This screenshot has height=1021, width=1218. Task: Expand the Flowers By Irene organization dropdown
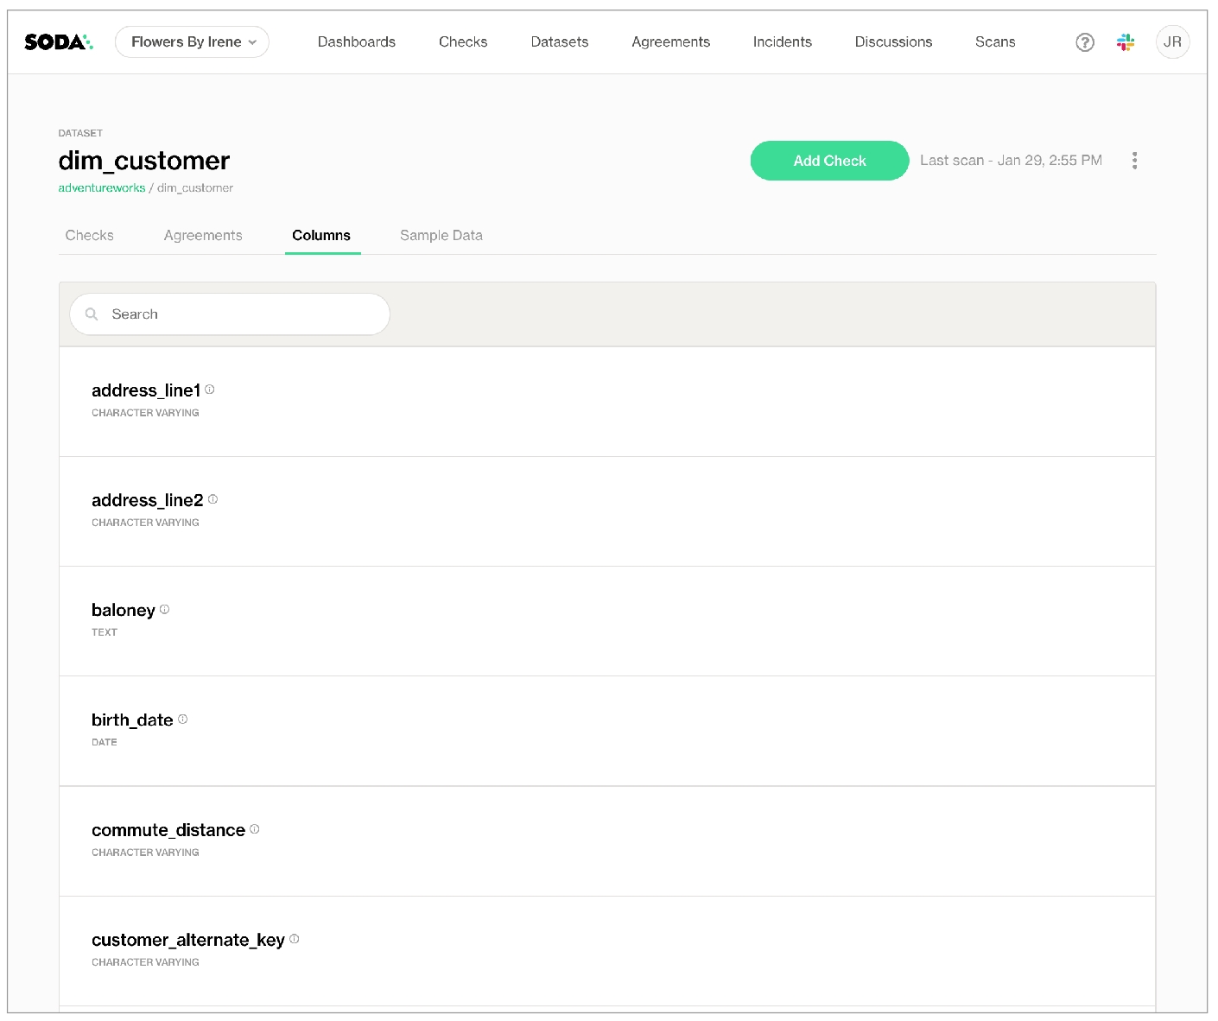(192, 42)
